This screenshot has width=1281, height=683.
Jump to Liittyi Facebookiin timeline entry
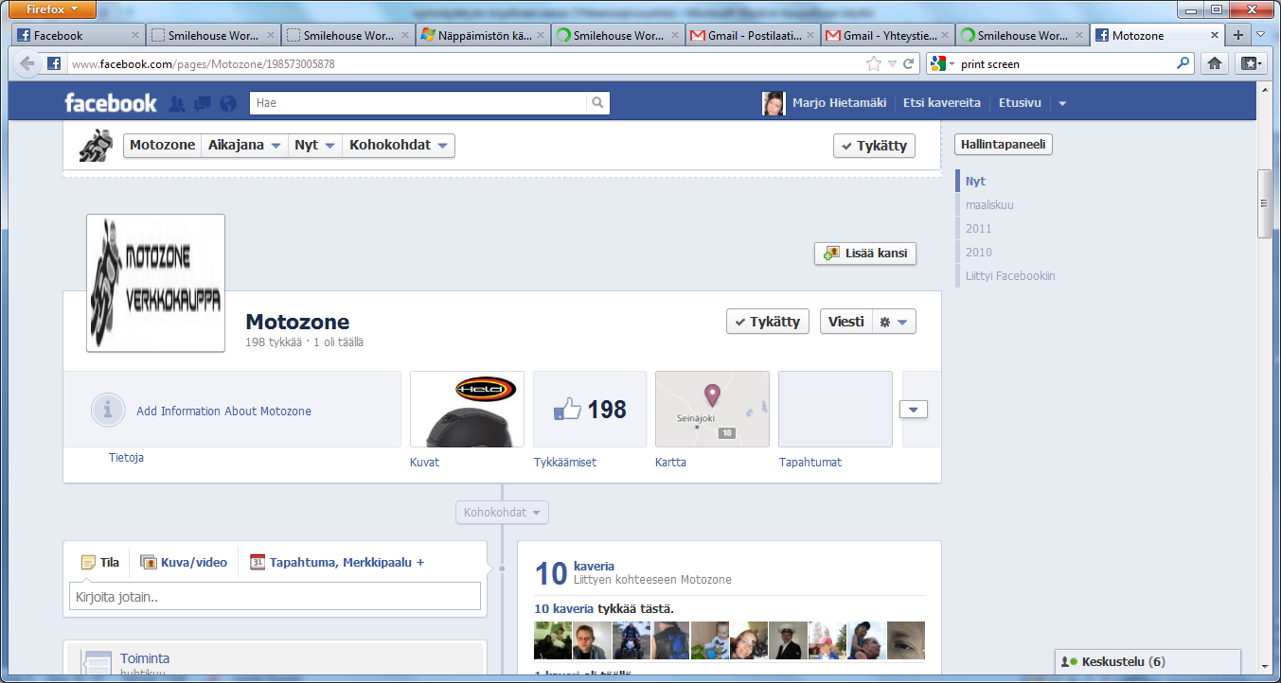pos(1010,276)
